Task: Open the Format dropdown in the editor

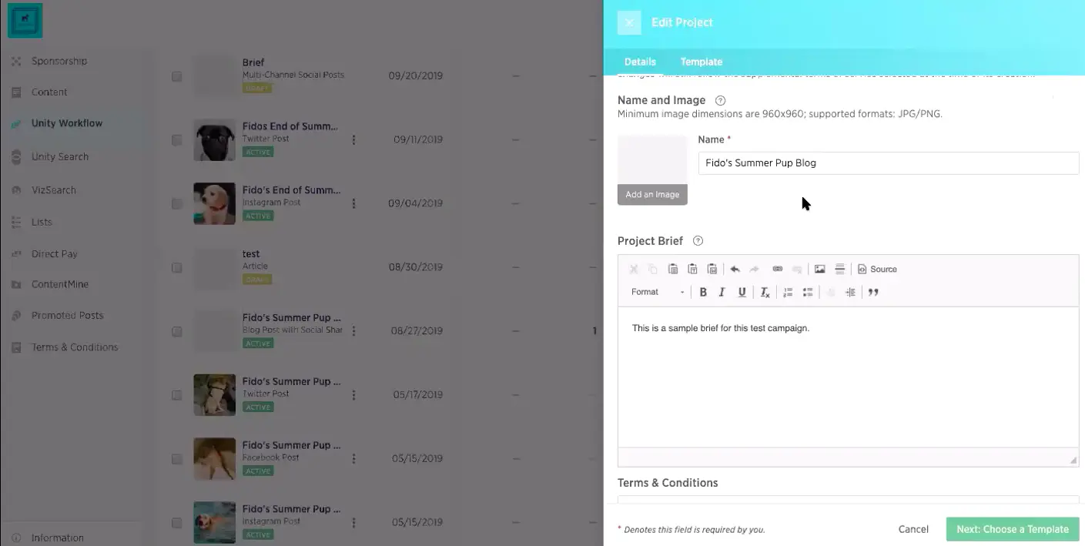Action: click(x=657, y=293)
